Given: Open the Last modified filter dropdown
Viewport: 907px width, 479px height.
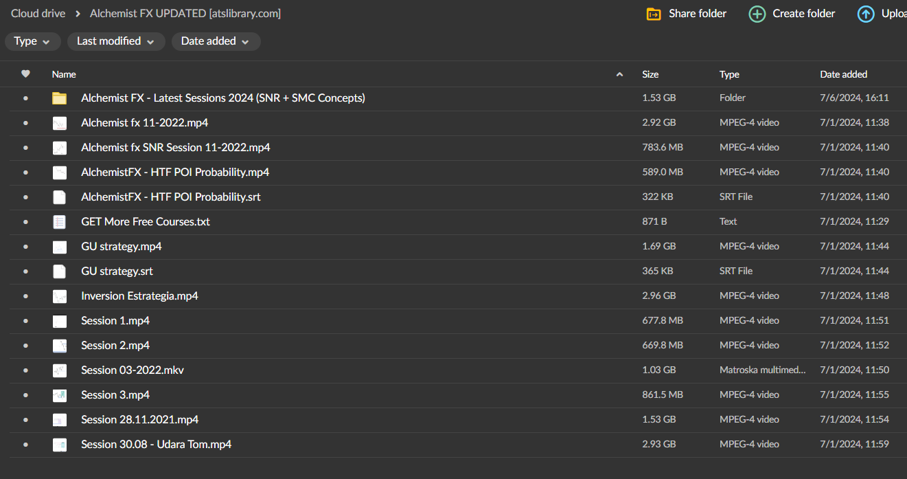Looking at the screenshot, I should 115,41.
